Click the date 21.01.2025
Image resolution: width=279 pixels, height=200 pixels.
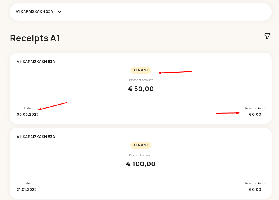[27, 189]
